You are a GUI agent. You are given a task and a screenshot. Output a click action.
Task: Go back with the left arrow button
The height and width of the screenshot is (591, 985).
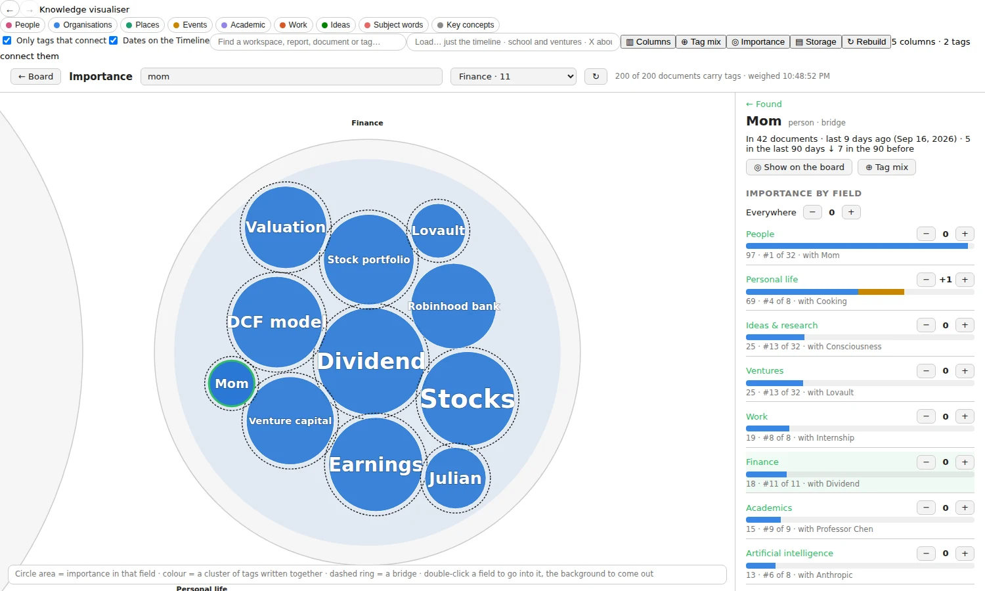point(10,10)
